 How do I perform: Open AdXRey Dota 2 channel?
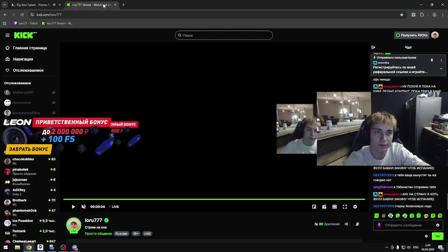pyautogui.click(x=30, y=192)
